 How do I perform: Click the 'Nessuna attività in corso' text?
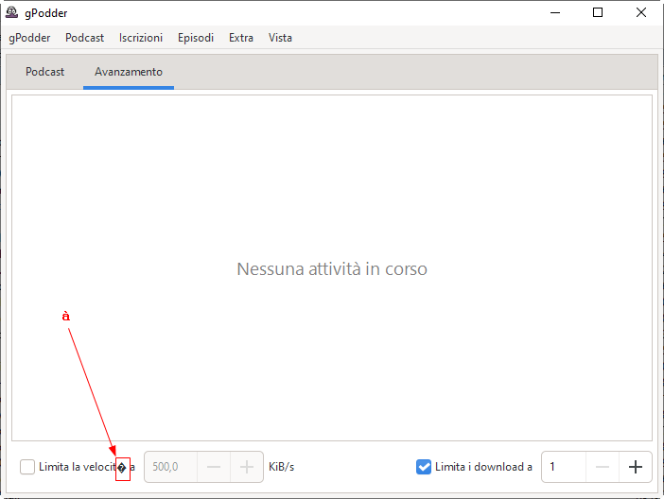click(332, 268)
